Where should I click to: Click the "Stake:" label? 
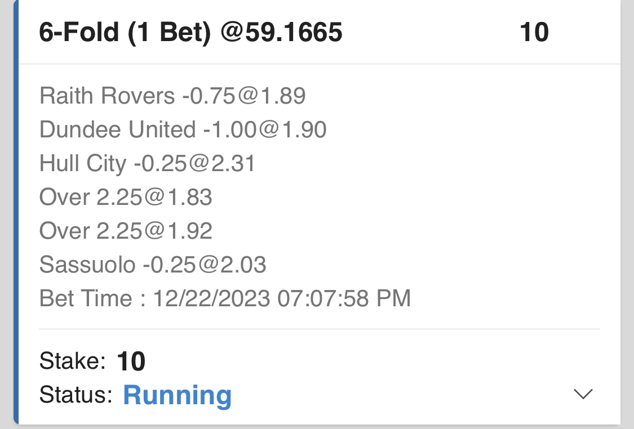coord(73,361)
